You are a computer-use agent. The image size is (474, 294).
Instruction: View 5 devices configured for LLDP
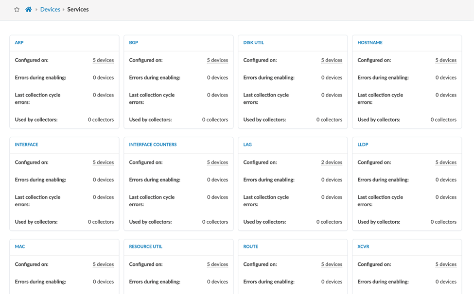[446, 163]
